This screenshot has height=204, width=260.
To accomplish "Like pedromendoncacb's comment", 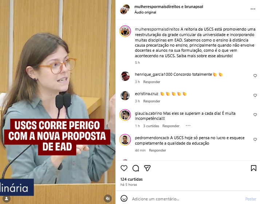I will [x=255, y=140].
